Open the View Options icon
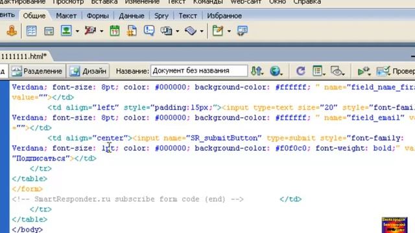 318,71
